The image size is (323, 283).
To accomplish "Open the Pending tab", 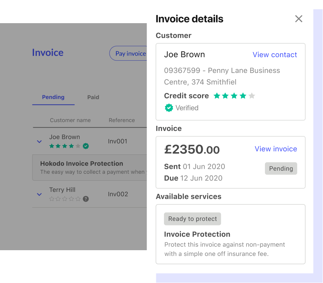I will coord(53,97).
